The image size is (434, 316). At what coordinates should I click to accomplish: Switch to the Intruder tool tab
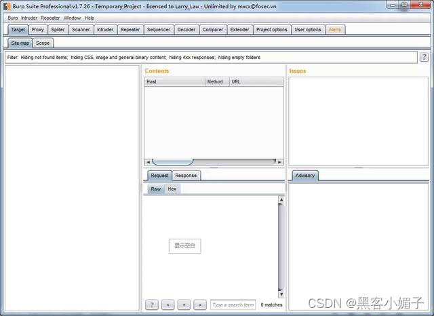click(105, 30)
